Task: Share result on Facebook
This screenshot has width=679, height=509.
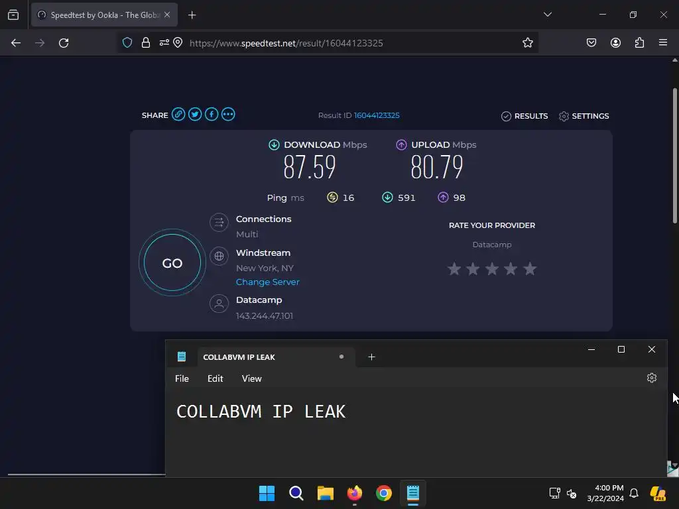Action: coord(212,114)
